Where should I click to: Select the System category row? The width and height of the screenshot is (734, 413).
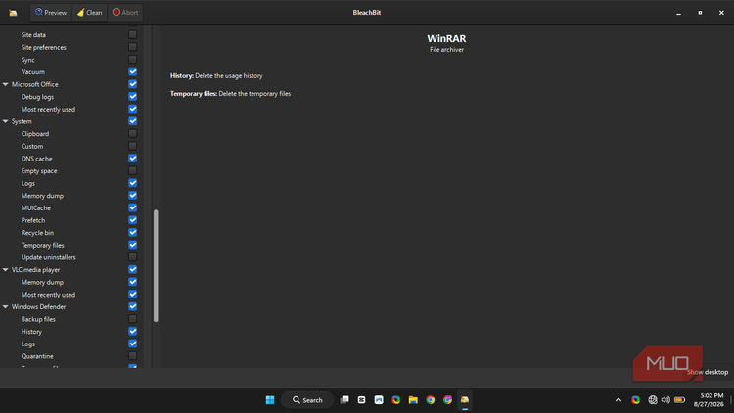pos(71,121)
